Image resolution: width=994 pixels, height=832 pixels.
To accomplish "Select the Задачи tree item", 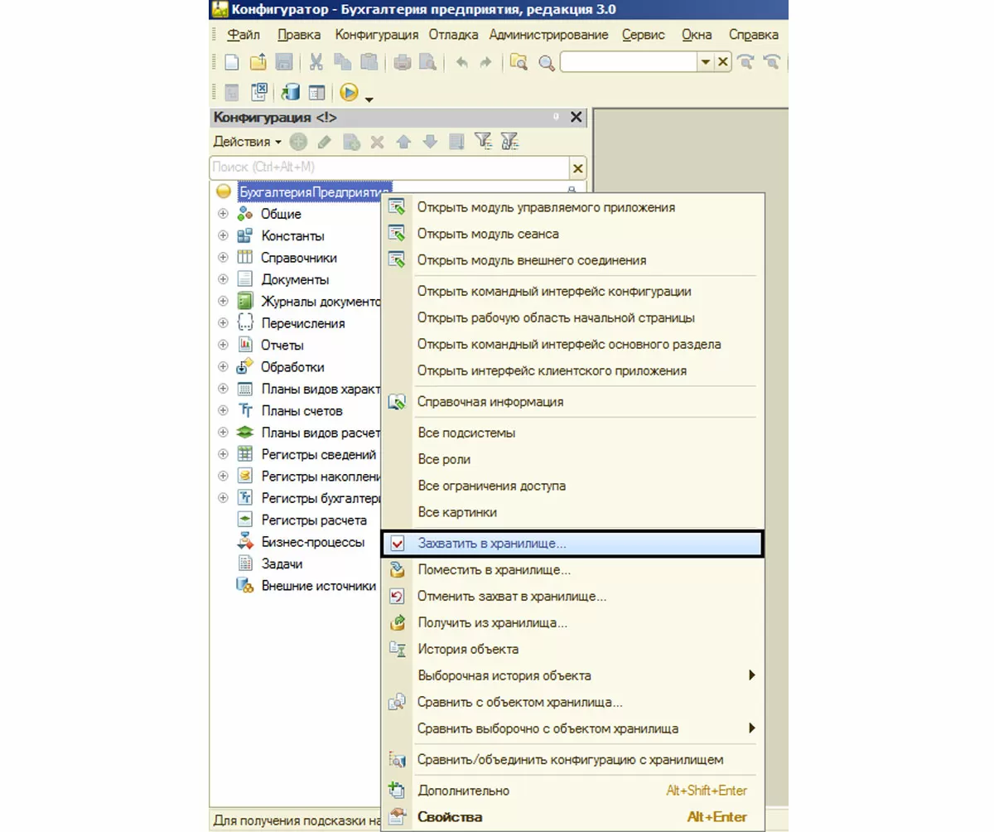I will [x=282, y=564].
